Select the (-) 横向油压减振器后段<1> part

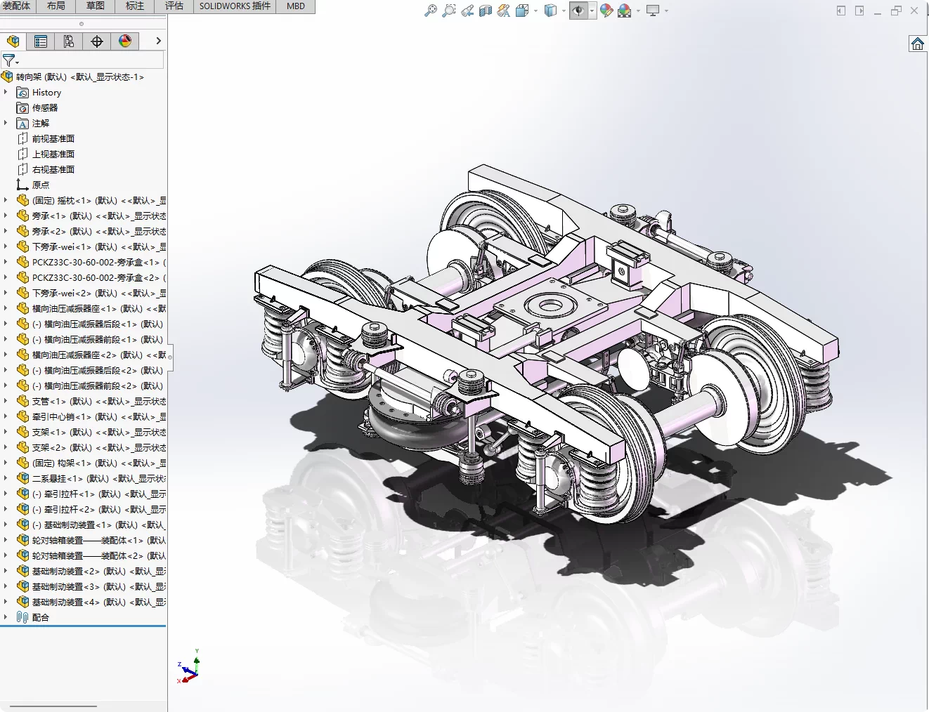tap(90, 324)
